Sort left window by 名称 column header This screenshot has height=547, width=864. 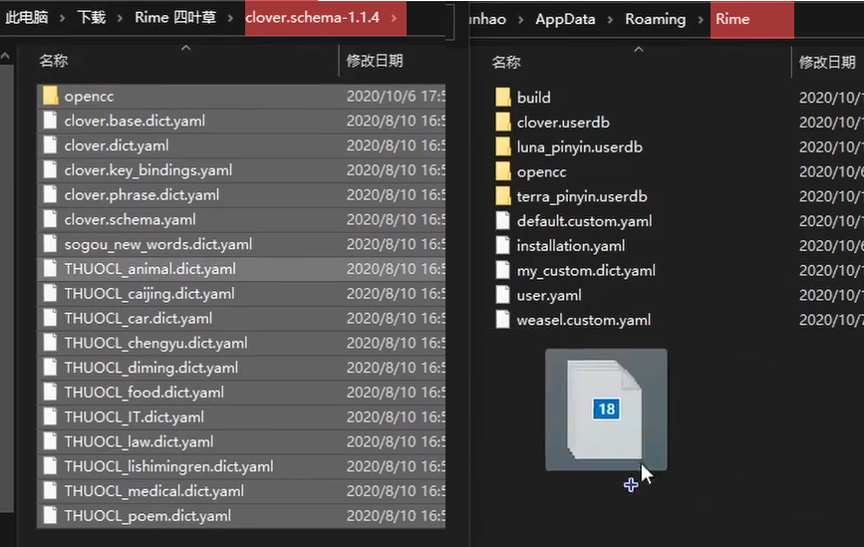point(54,61)
